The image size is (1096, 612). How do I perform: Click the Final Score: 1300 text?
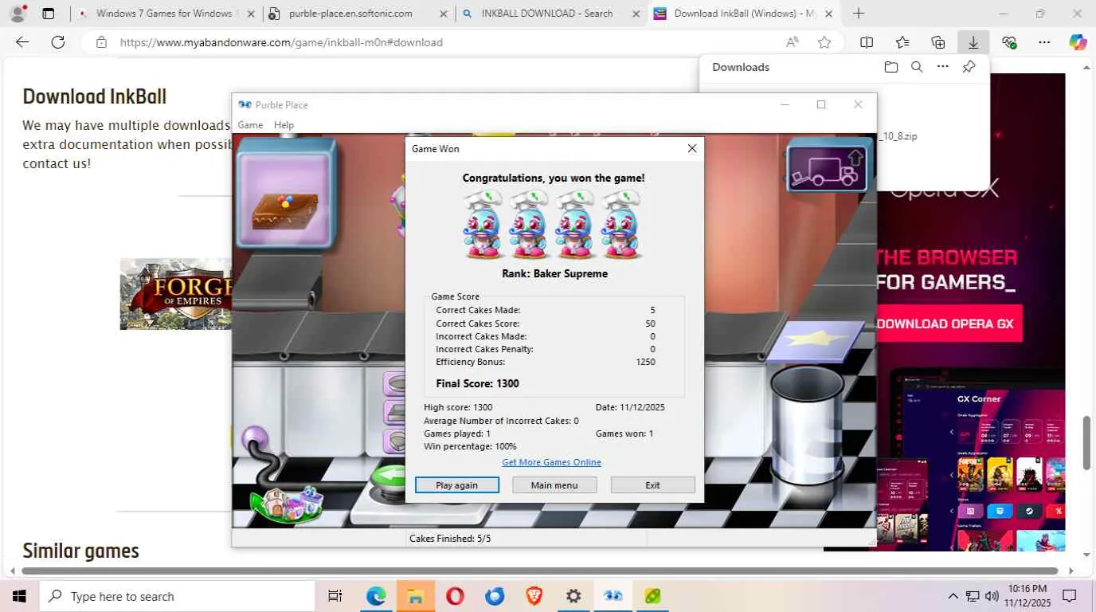point(477,383)
